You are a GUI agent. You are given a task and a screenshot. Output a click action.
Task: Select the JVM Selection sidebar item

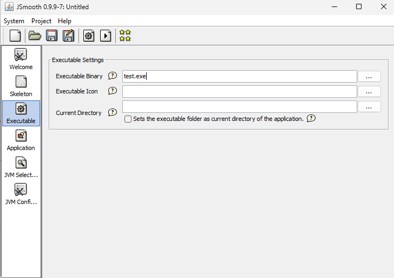pos(21,167)
